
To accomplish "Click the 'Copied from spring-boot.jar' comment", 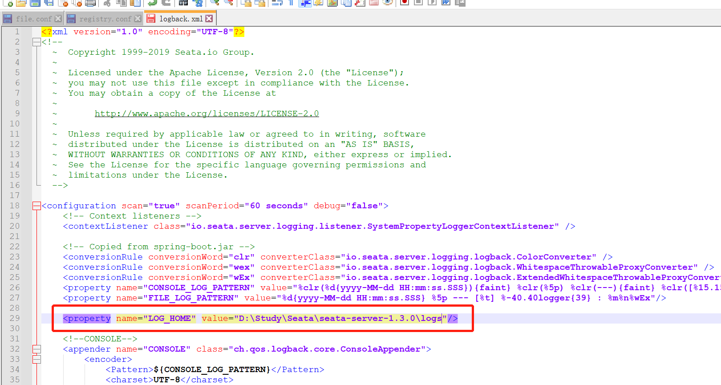I will (158, 247).
